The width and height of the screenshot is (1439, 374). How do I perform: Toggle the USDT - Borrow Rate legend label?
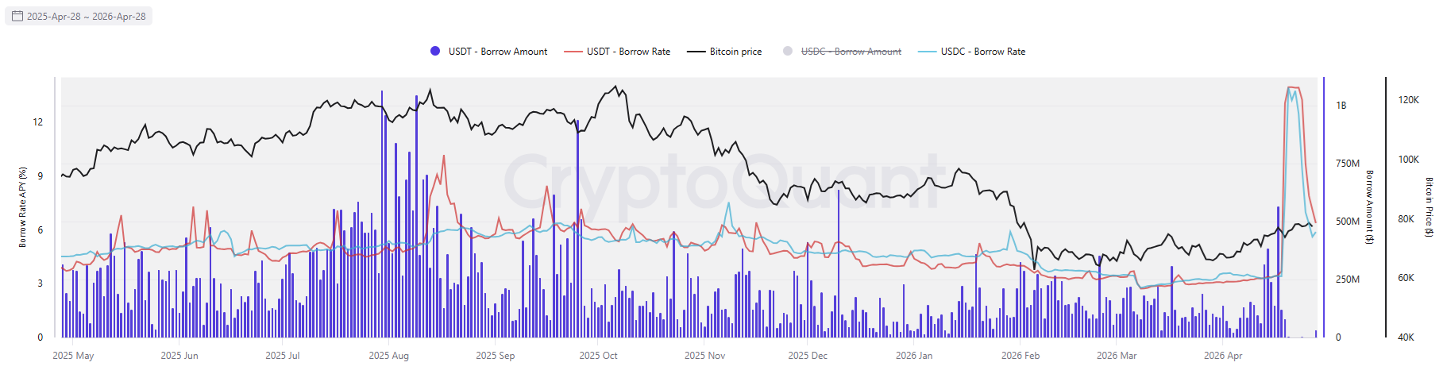(628, 52)
